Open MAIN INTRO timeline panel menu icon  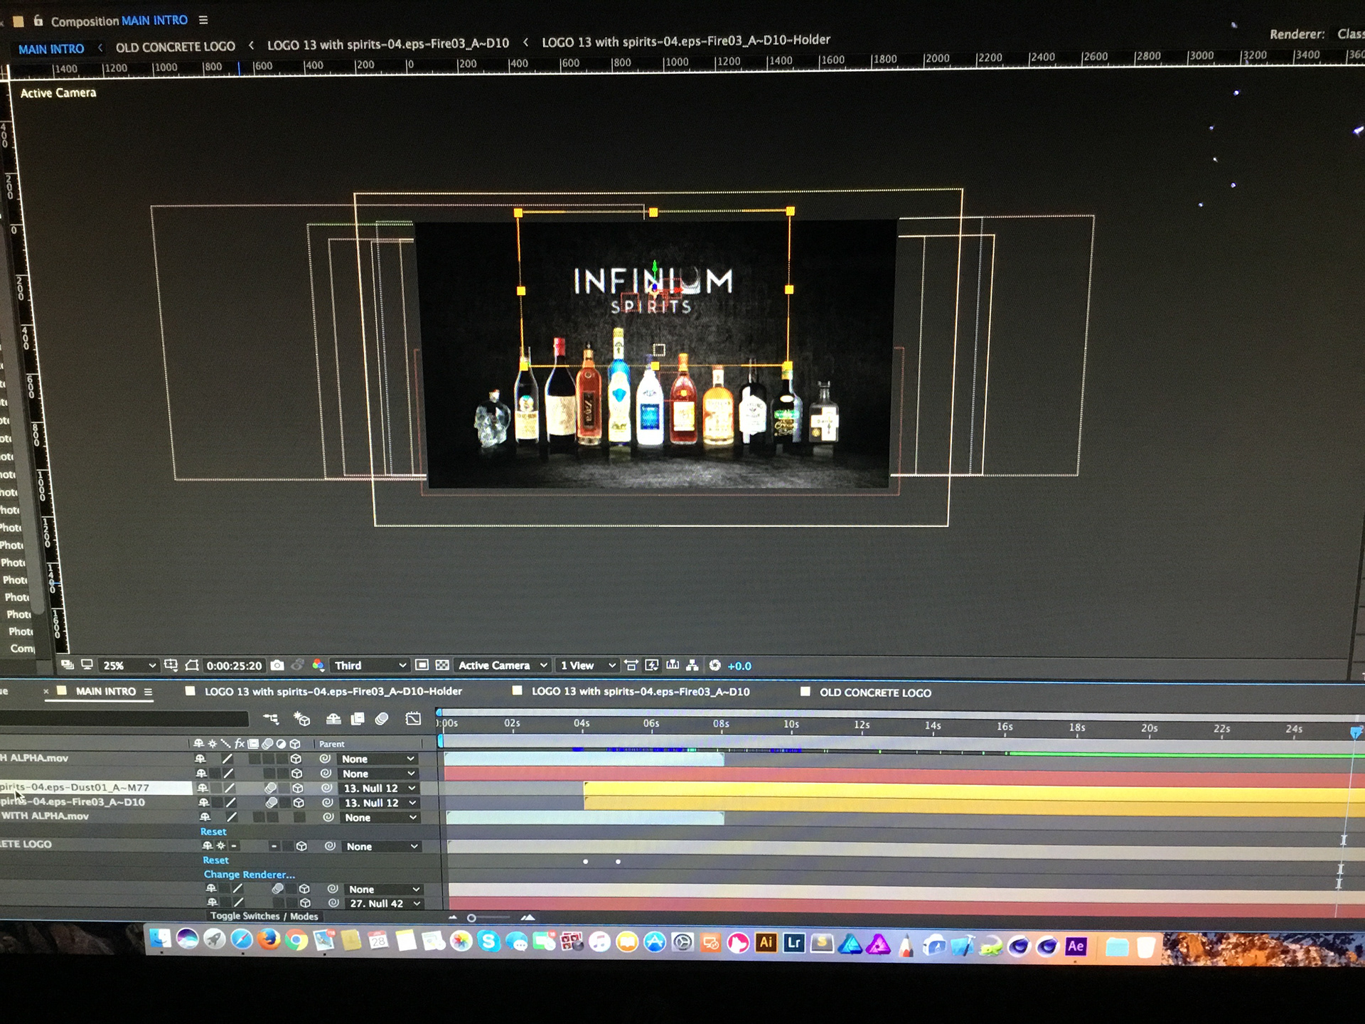click(148, 692)
